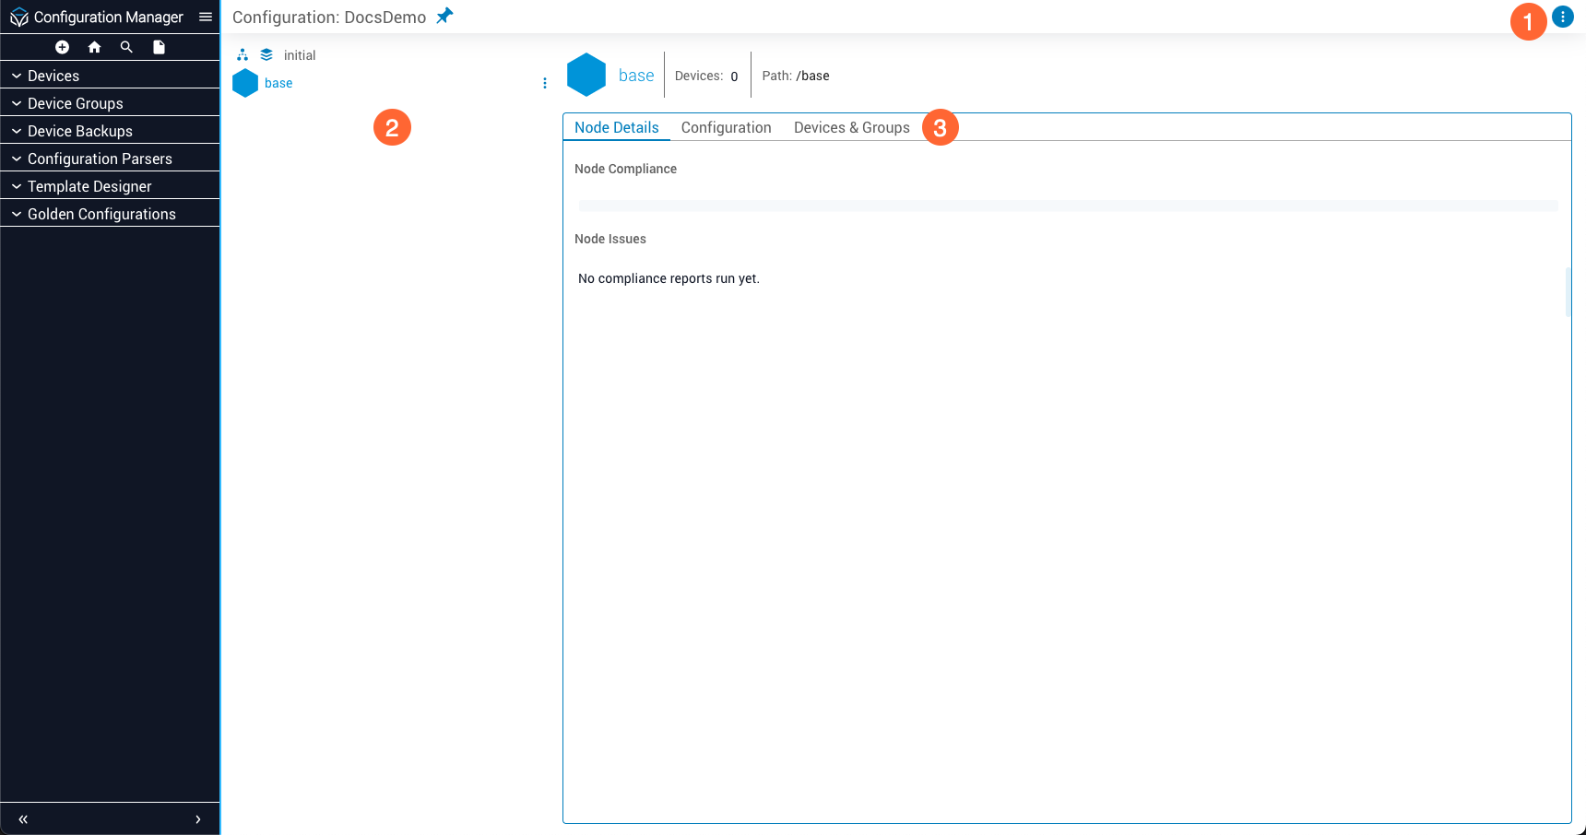Select the Node Details tab

[x=616, y=127]
